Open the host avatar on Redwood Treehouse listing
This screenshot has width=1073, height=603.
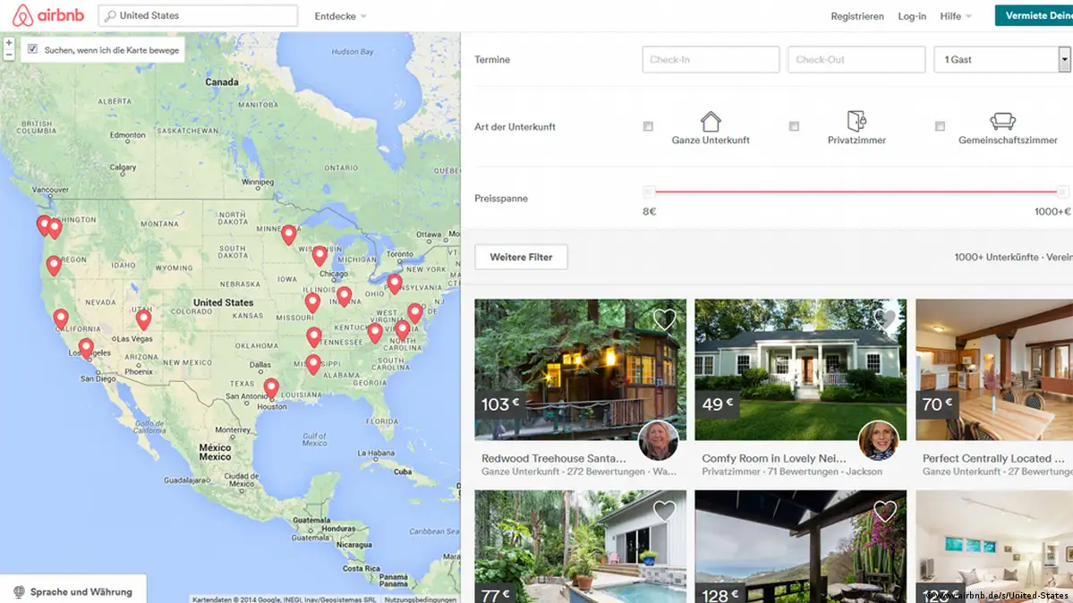pos(659,440)
